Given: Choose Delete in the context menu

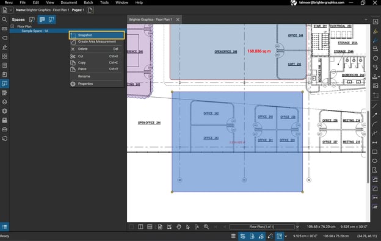Looking at the screenshot, I should click(x=96, y=49).
